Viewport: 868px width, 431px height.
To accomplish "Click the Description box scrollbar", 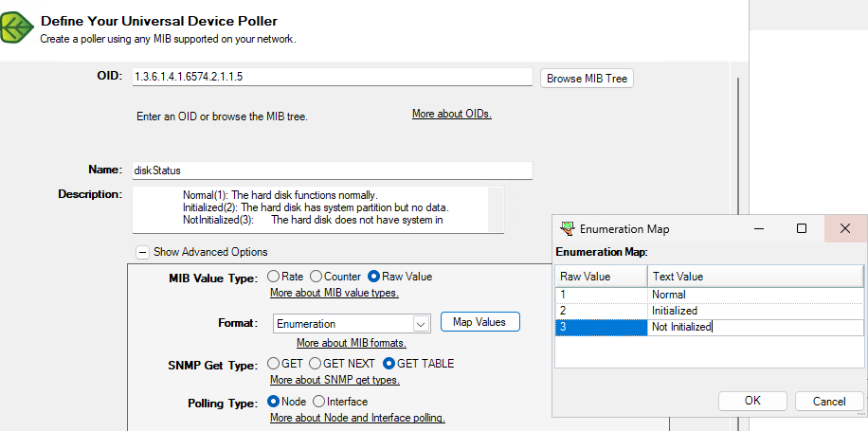I will point(496,209).
